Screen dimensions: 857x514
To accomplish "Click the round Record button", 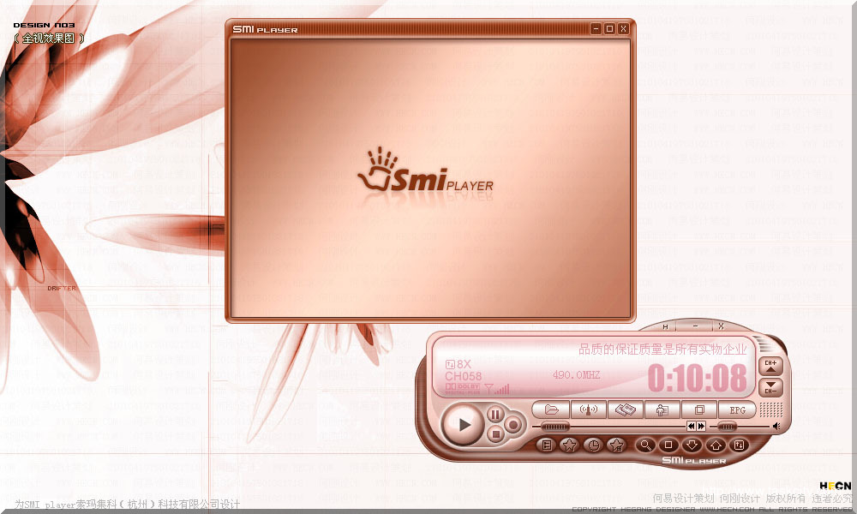I will [513, 424].
